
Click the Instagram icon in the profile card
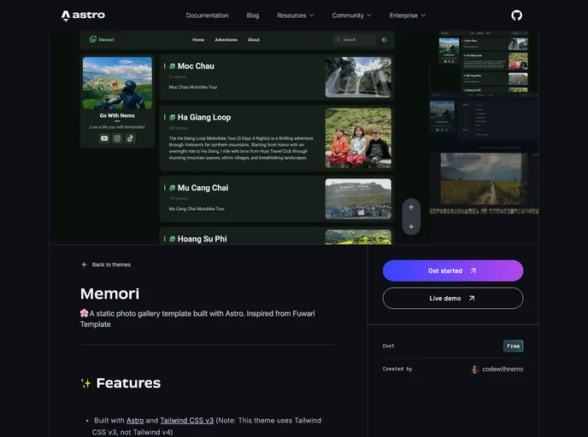[x=117, y=138]
